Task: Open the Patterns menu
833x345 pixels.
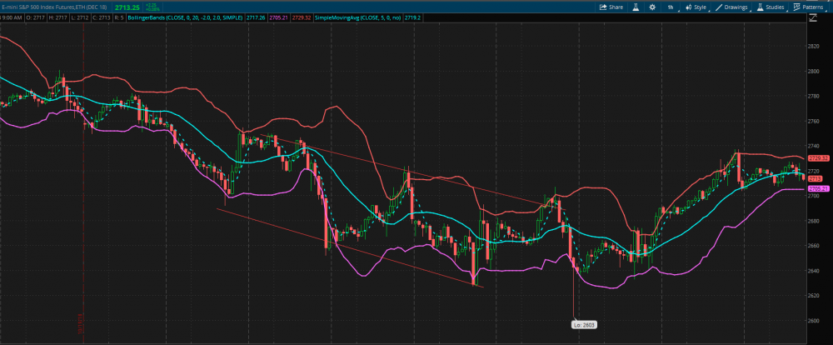Action: tap(812, 7)
